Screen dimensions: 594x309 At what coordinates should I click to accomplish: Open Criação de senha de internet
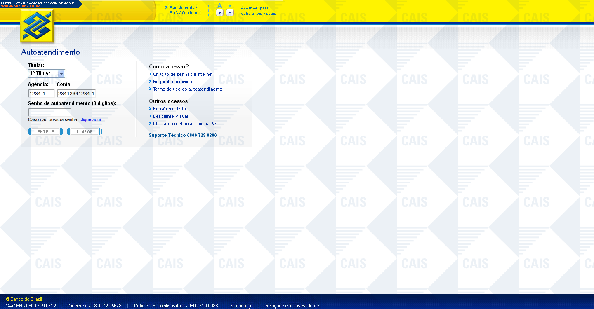click(183, 75)
